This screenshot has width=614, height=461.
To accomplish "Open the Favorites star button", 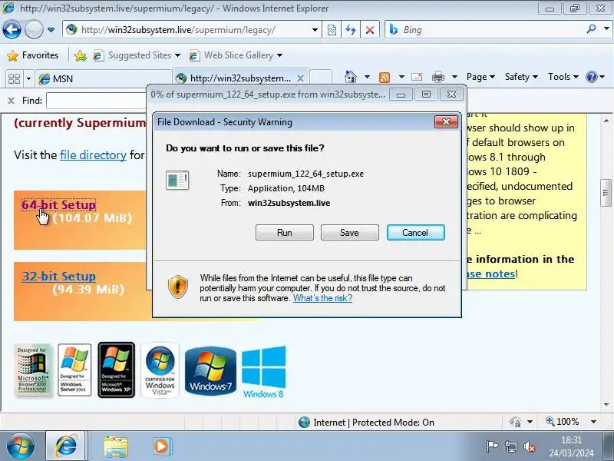I will [x=33, y=55].
